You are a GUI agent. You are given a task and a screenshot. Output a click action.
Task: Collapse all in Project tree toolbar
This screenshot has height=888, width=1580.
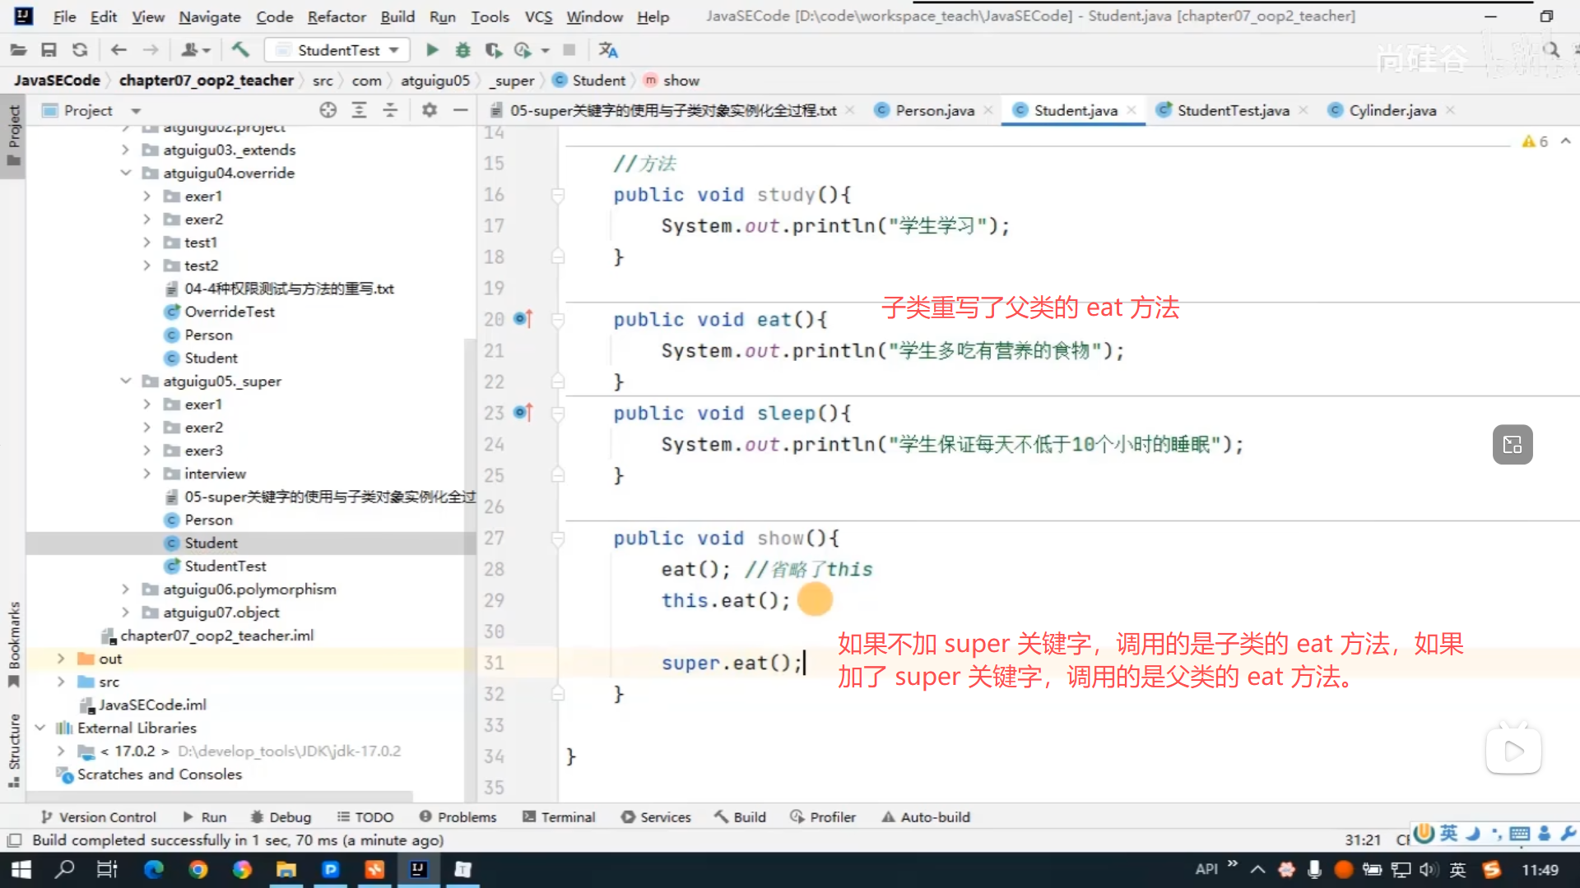(390, 110)
